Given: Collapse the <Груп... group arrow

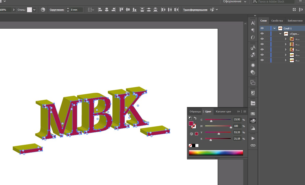Looking at the screenshot, I should (x=280, y=34).
